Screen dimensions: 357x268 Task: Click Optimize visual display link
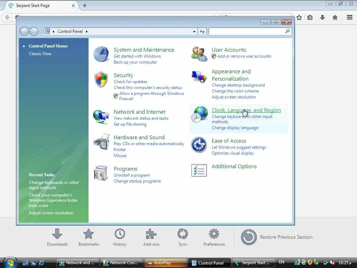point(233,154)
